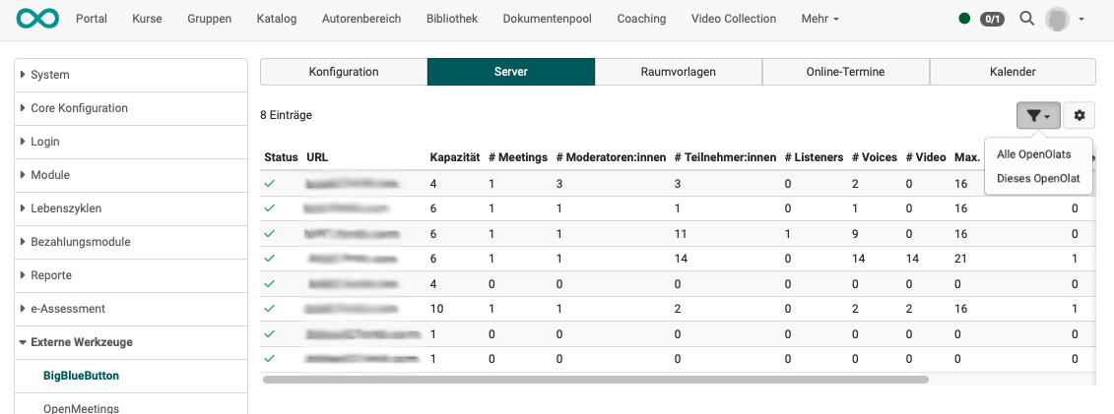Screen dimensions: 1114x414
Task: Open the search magnifier icon
Action: coord(1026,19)
